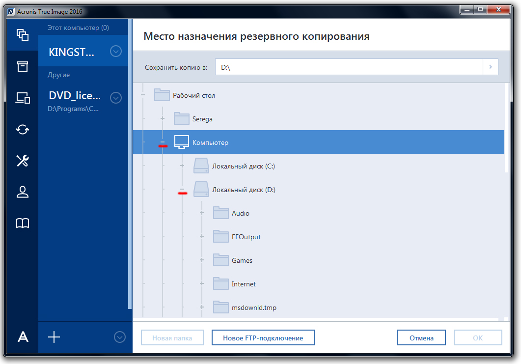Viewport: 521px width, 364px height.
Task: Select the connected devices sidebar icon
Action: 22,98
